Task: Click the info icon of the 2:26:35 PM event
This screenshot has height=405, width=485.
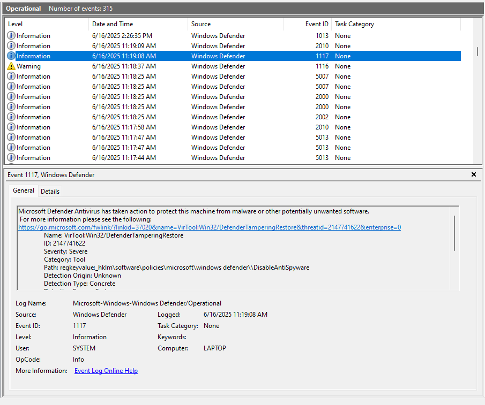Action: click(x=11, y=35)
